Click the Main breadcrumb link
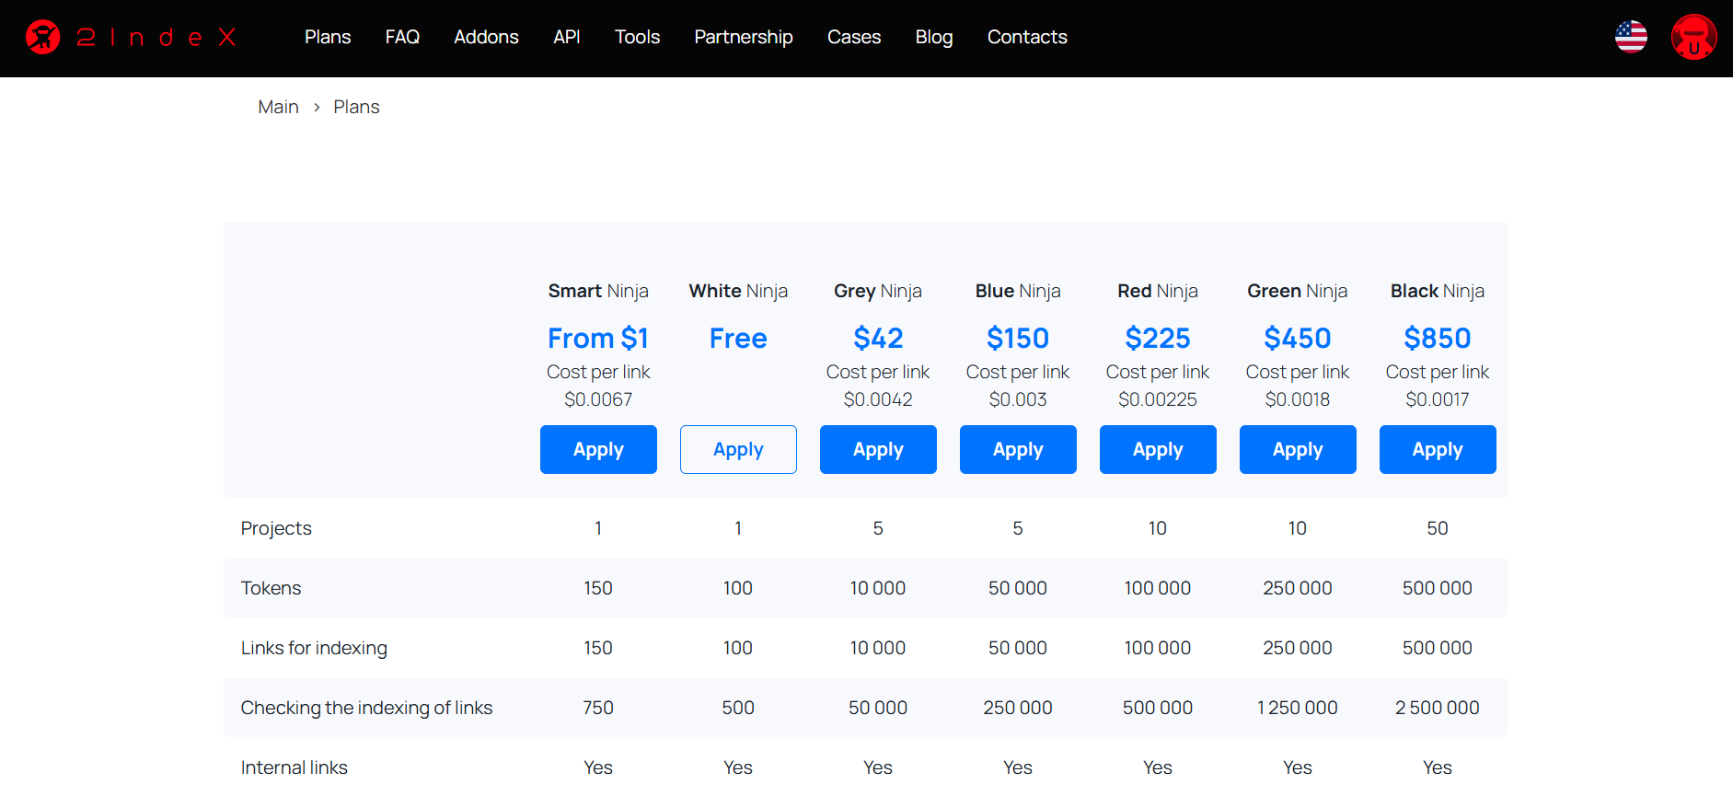This screenshot has width=1733, height=796. (278, 107)
